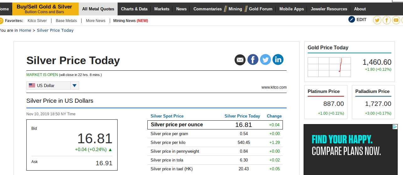Open Commentaries menu
The image size is (403, 175).
tap(208, 9)
